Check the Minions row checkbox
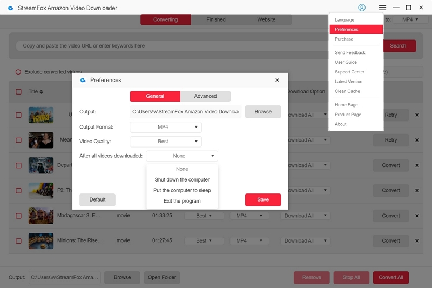 point(18,241)
